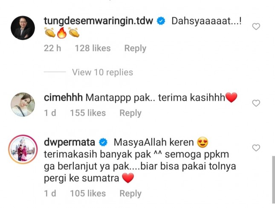Reply to dwpermata's MasyaAllah comment

[x=130, y=193]
